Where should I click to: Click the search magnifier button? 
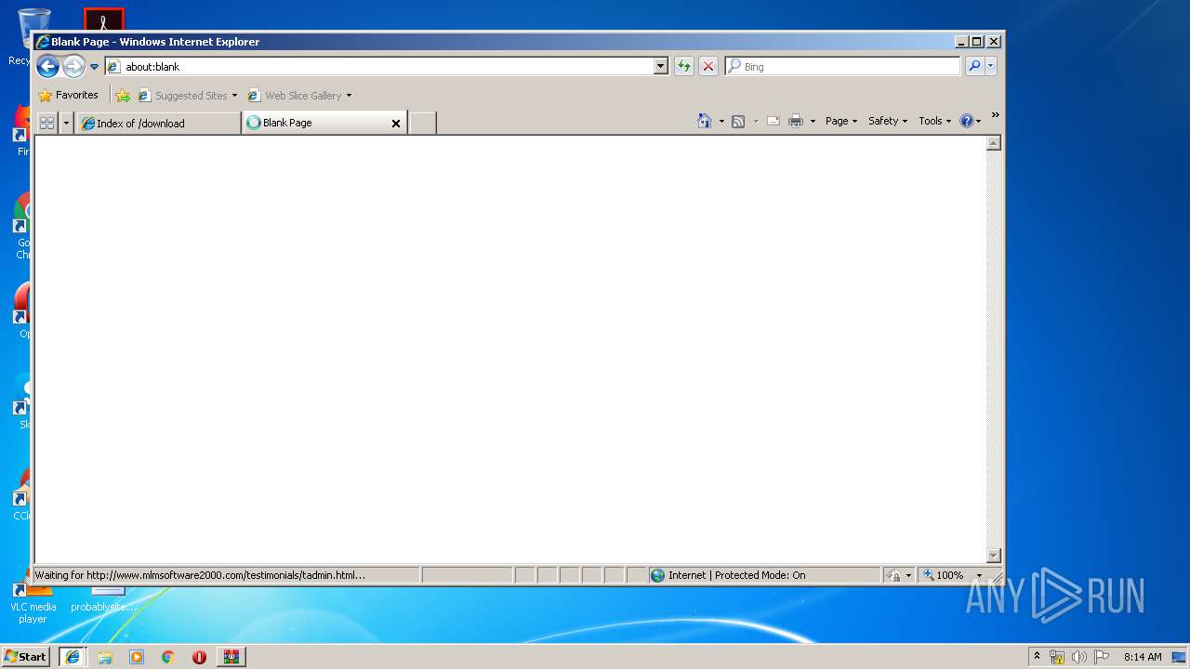[x=973, y=66]
